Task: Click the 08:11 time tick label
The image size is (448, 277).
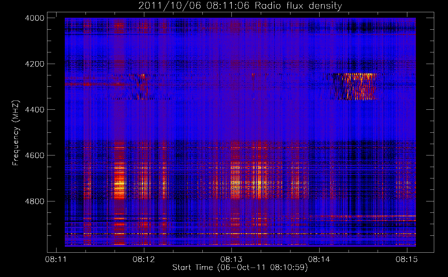Action: [x=56, y=260]
